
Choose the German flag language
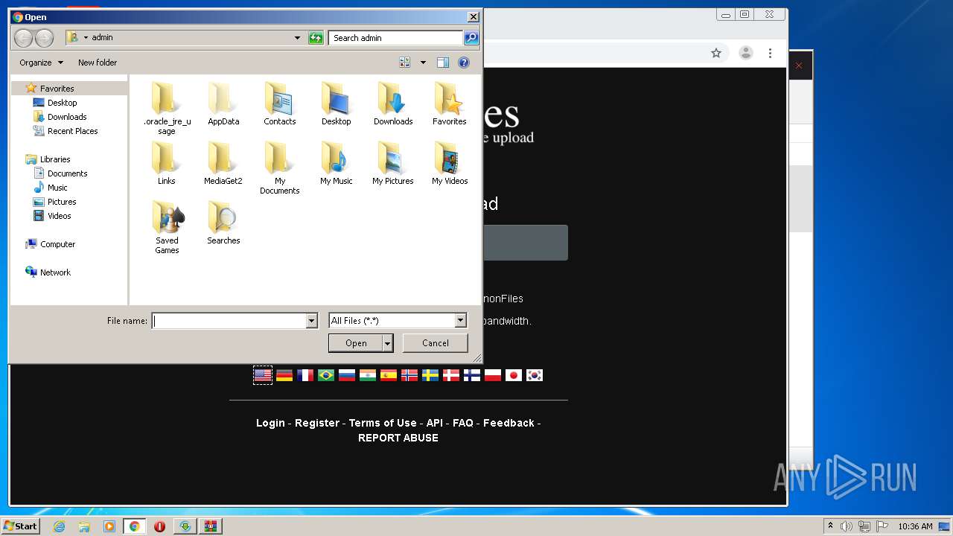[x=284, y=375]
